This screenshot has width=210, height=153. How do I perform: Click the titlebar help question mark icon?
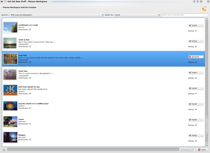pos(194,1)
